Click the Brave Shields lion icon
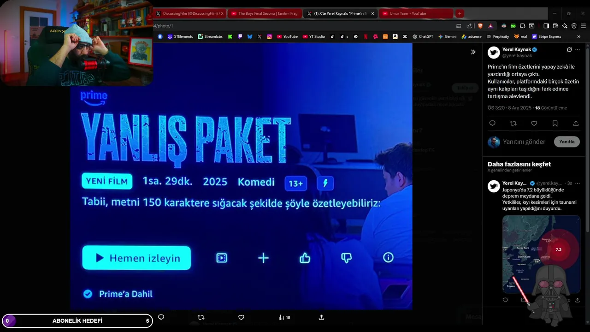Screen dimensions: 590x332 tap(480, 26)
